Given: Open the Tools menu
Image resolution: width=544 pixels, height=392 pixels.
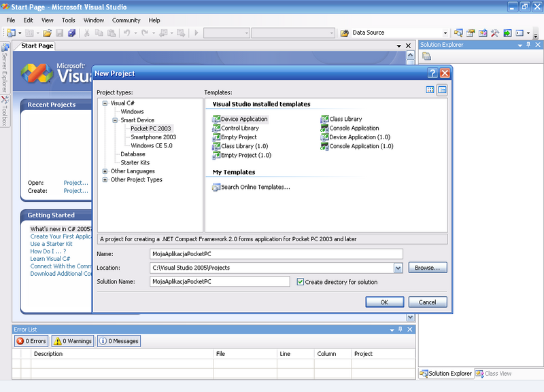Looking at the screenshot, I should pos(69,20).
